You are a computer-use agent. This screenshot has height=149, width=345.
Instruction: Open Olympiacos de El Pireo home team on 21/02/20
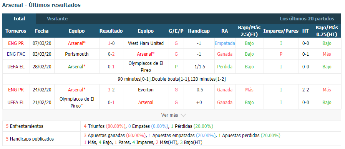coord(77,102)
